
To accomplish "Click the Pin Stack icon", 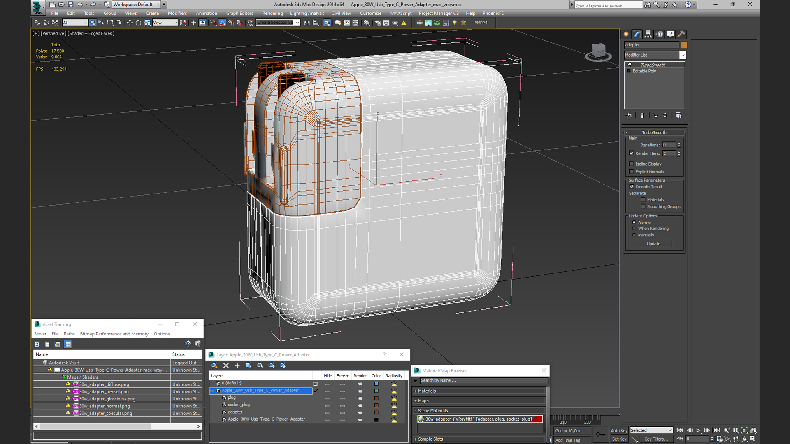I will click(x=629, y=116).
